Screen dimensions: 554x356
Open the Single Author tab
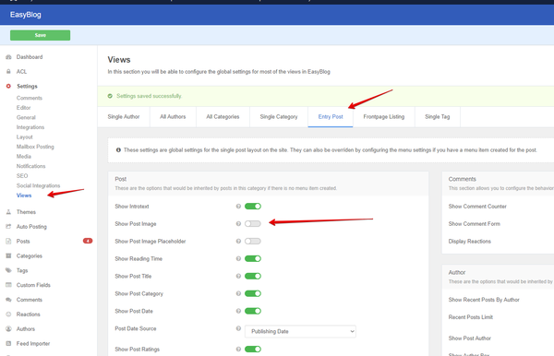[x=124, y=117]
